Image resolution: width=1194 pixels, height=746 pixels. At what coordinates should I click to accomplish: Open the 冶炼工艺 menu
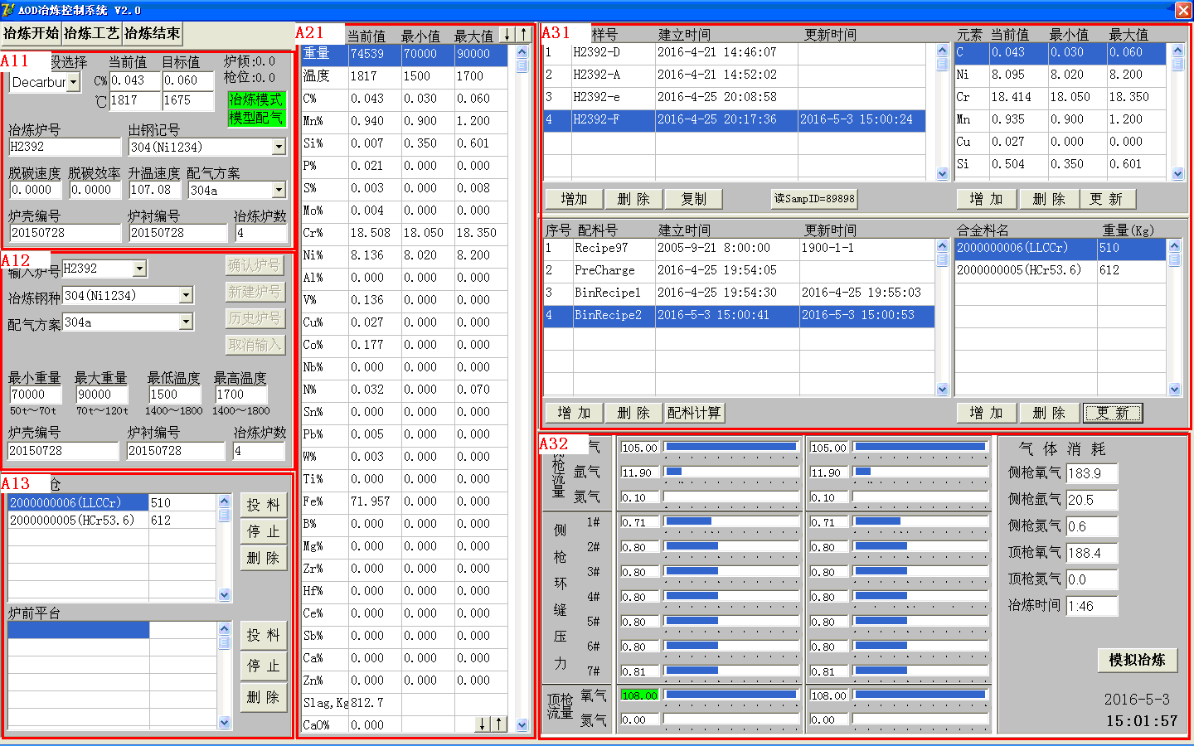[92, 34]
